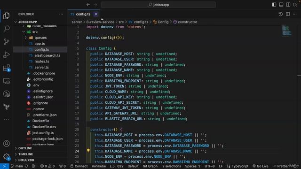This screenshot has height=169, width=301.
Task: Start Go Live server
Action: click(260, 166)
